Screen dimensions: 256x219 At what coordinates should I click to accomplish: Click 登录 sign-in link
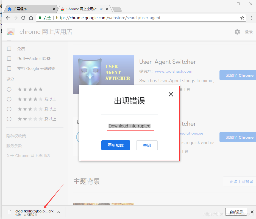coord(249,32)
